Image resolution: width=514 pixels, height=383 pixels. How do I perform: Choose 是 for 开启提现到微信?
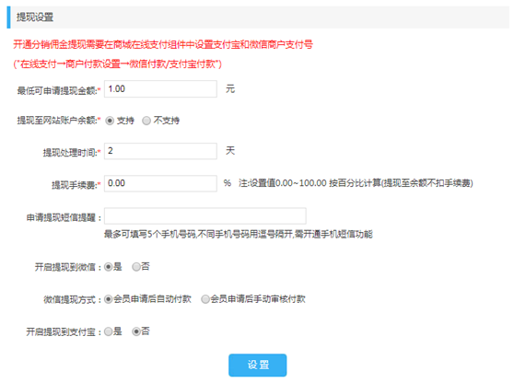[x=108, y=267]
